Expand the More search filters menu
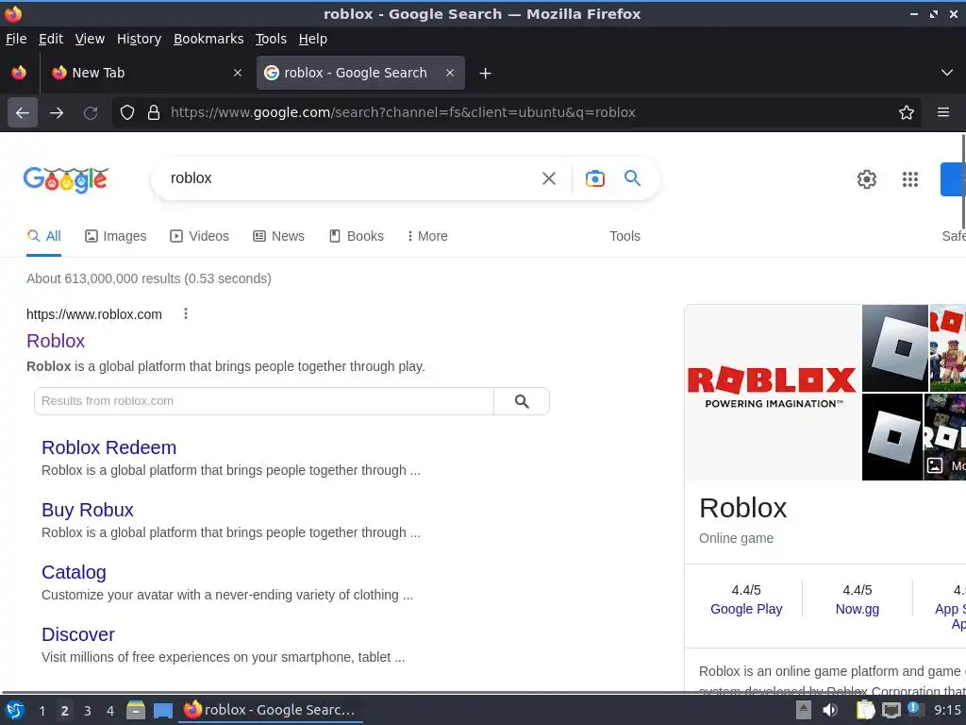The height and width of the screenshot is (725, 966). pyautogui.click(x=427, y=236)
